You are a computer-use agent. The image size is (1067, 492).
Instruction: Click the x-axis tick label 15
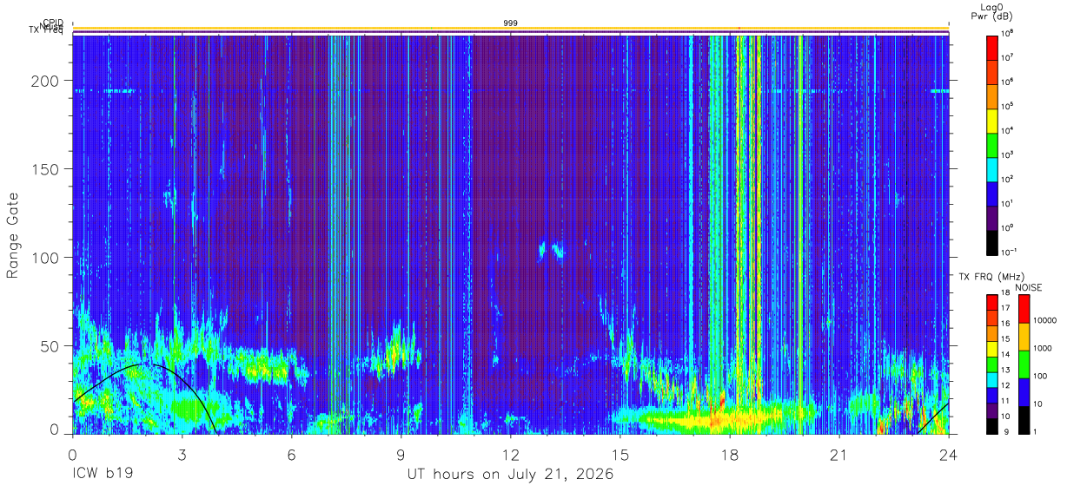click(x=620, y=455)
